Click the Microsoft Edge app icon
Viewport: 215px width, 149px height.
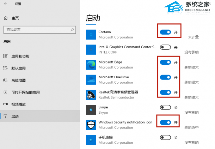(x=91, y=65)
